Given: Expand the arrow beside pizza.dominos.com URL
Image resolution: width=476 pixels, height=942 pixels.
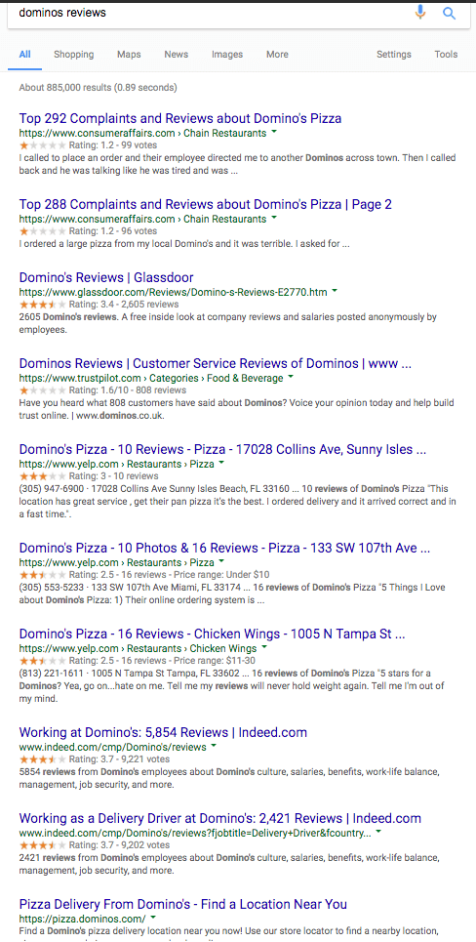Looking at the screenshot, I should [153, 919].
